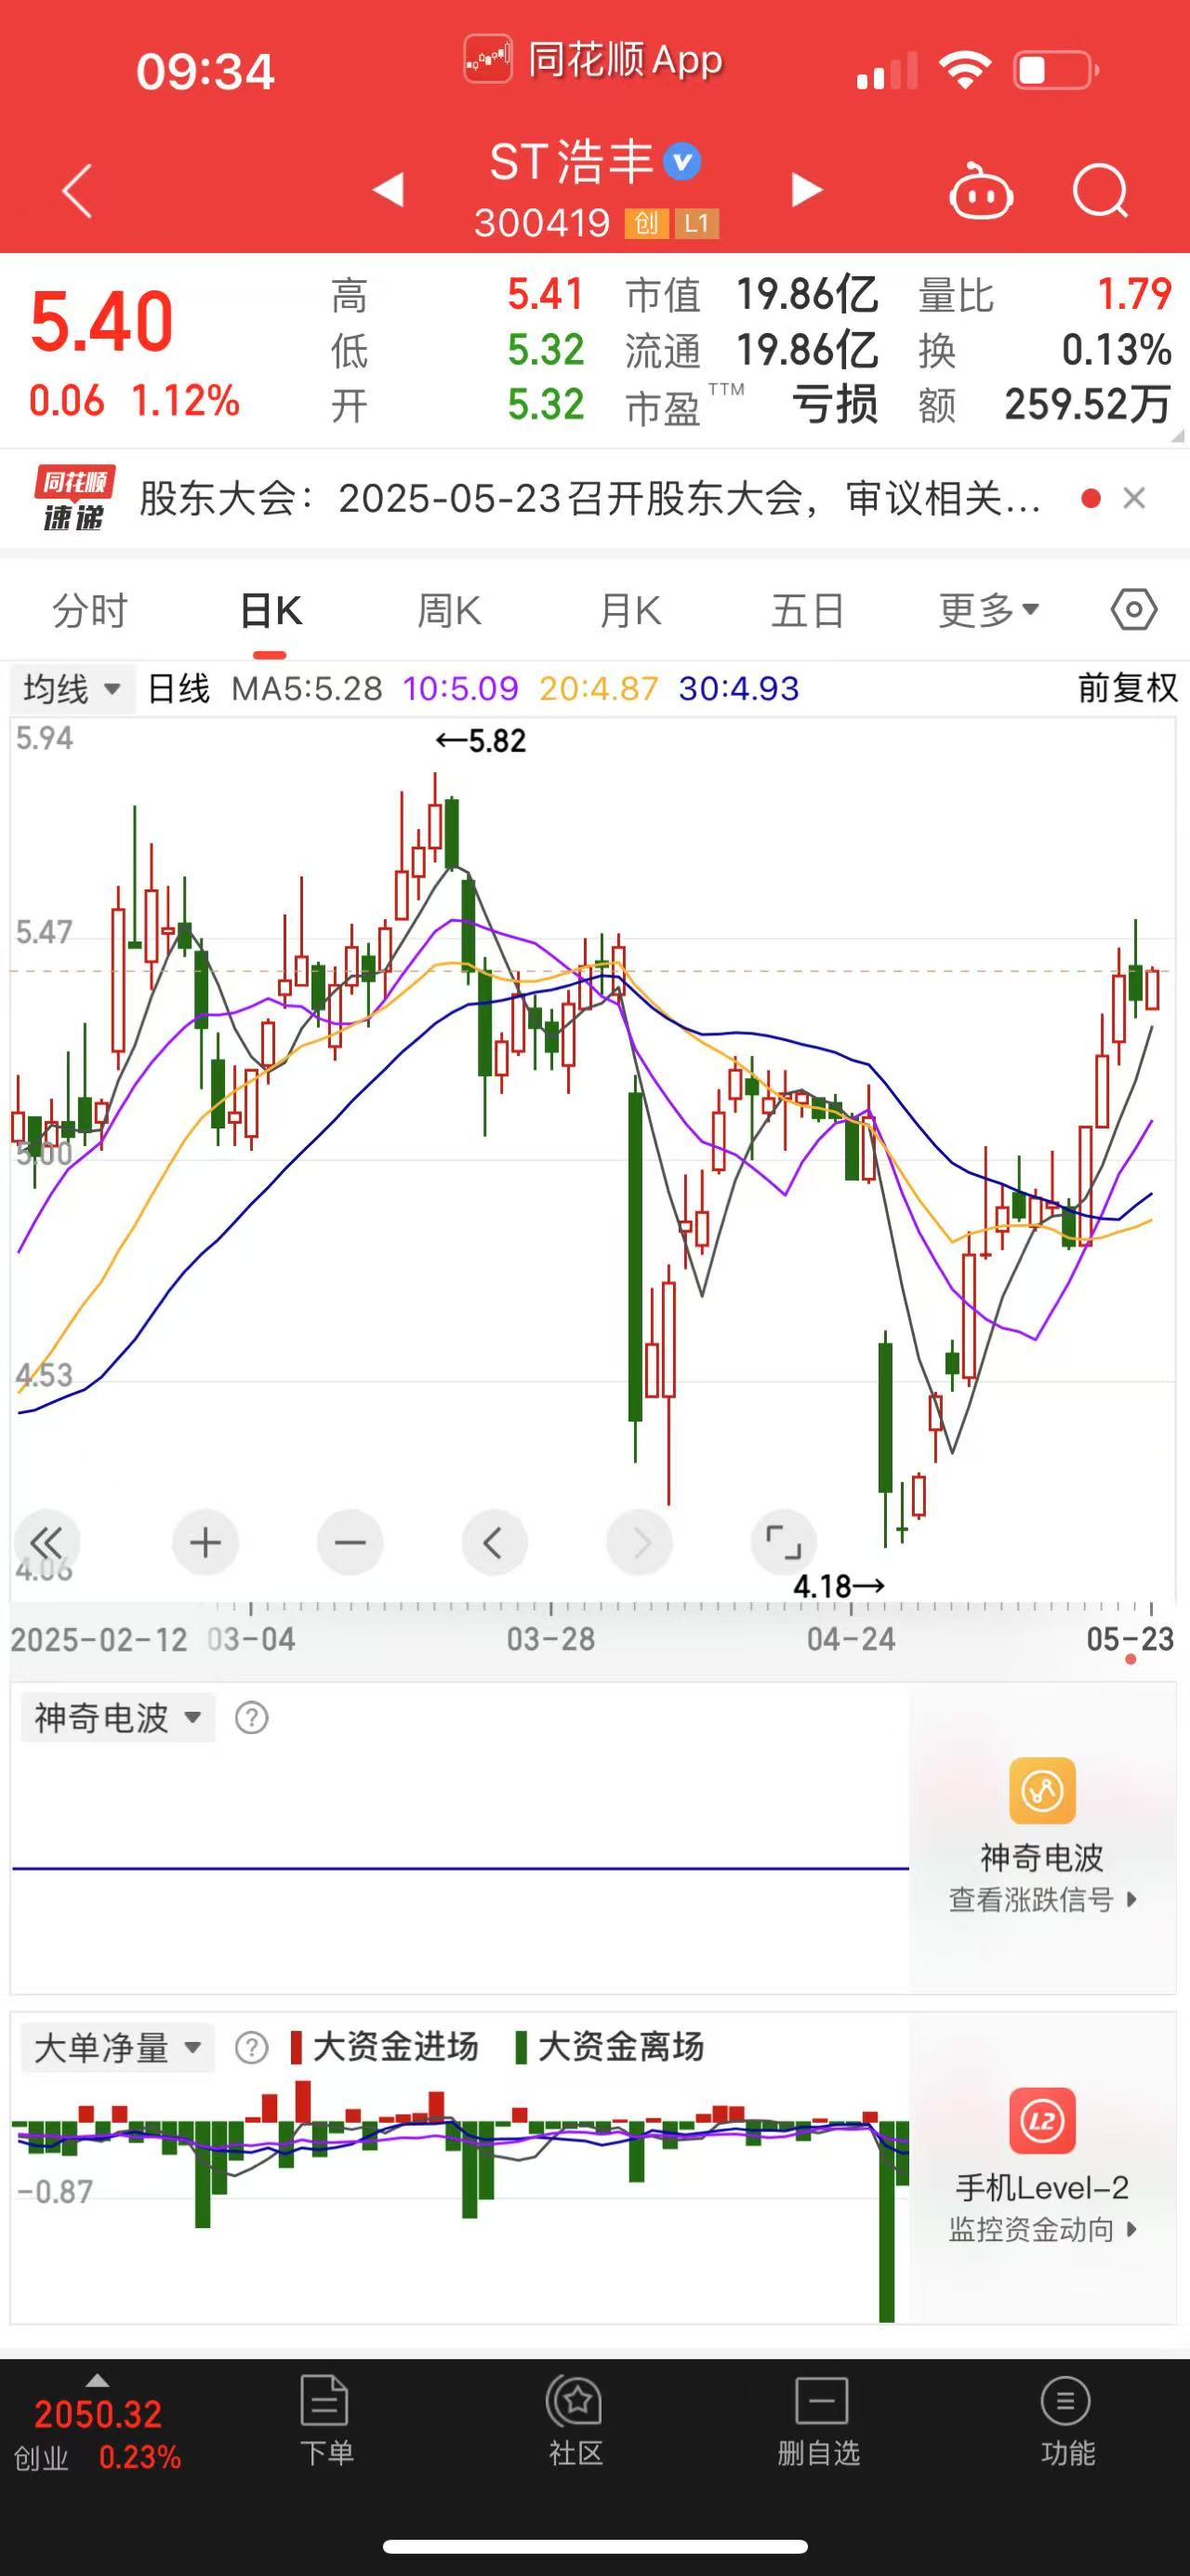
Task: Jump to earliest data with double-left arrow
Action: point(46,1543)
